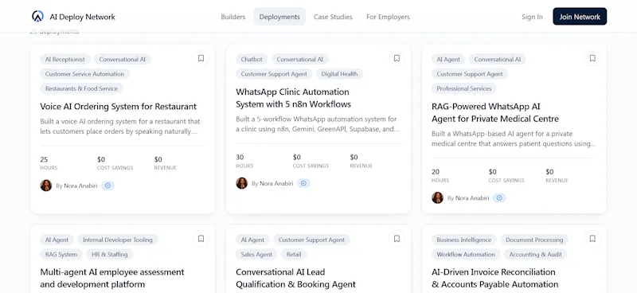The image size is (637, 293).
Task: Click the Accounting & Audit tag
Action: coord(535,255)
